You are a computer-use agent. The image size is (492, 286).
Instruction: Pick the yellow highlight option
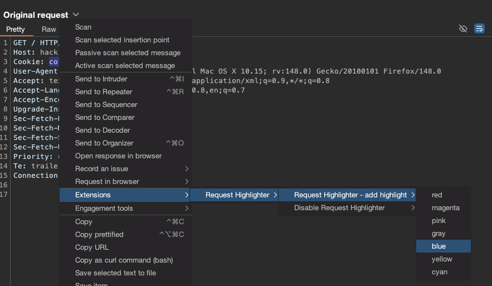(442, 259)
